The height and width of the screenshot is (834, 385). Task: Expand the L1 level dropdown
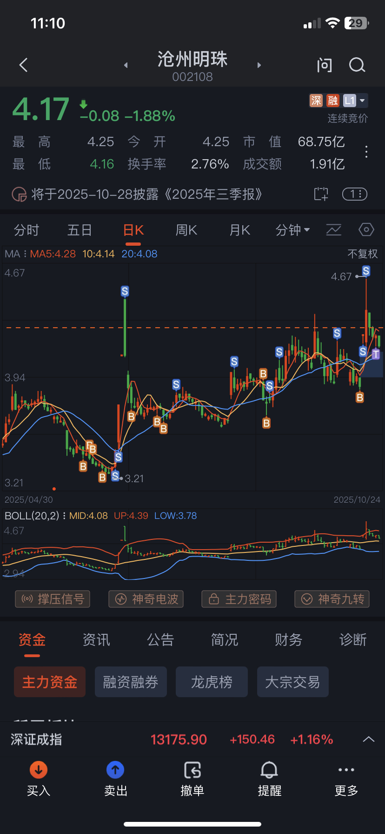click(356, 101)
